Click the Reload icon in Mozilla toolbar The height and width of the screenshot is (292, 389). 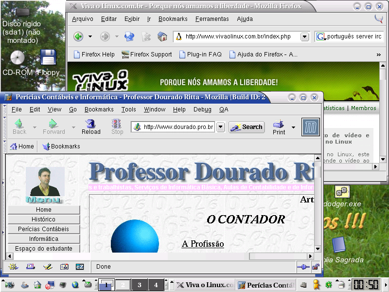(x=90, y=124)
